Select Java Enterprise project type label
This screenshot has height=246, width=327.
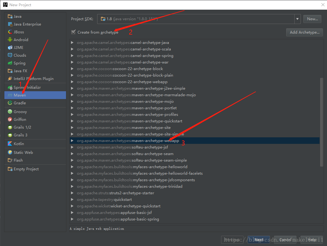tap(27, 24)
